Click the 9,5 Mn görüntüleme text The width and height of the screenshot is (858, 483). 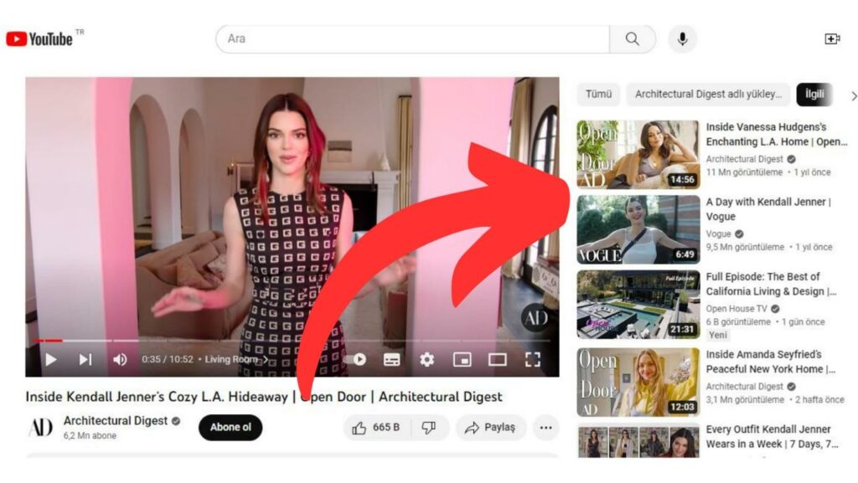coord(745,248)
